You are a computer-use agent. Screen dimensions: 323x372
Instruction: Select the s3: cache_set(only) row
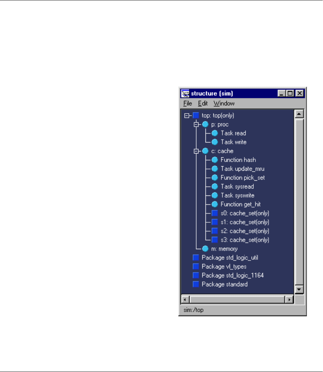tap(245, 240)
